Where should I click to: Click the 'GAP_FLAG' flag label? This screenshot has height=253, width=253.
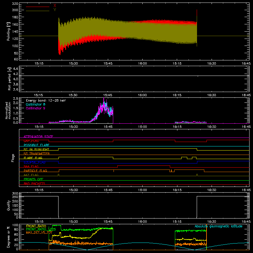coord(31,141)
